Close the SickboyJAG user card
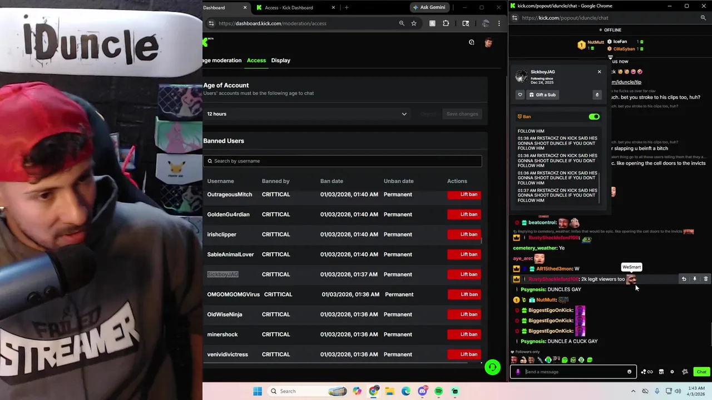 coord(599,72)
